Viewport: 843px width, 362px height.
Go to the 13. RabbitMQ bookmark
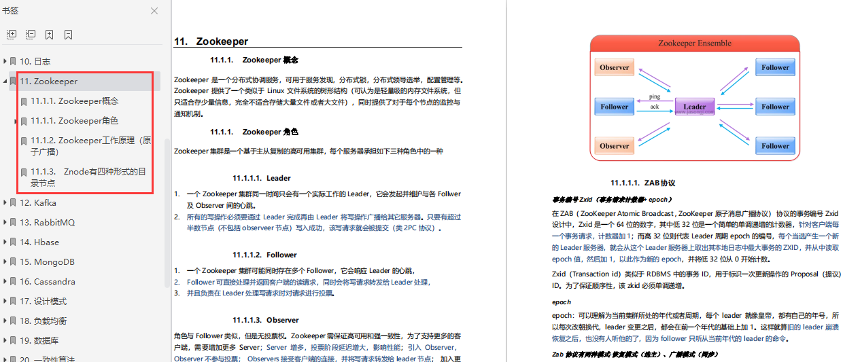47,223
